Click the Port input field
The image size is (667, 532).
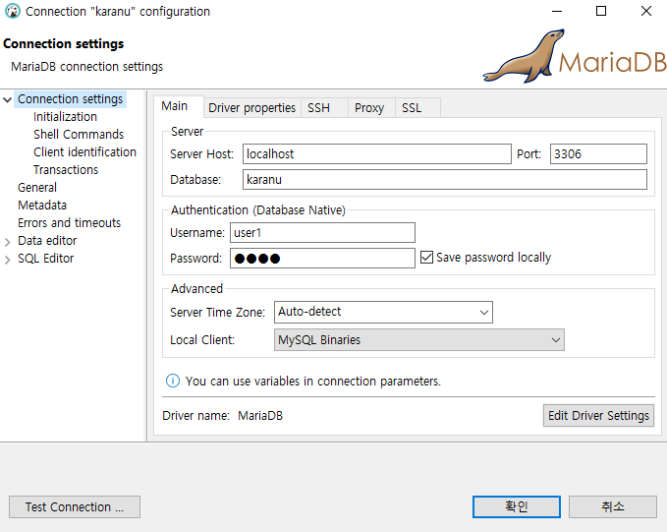tap(598, 153)
